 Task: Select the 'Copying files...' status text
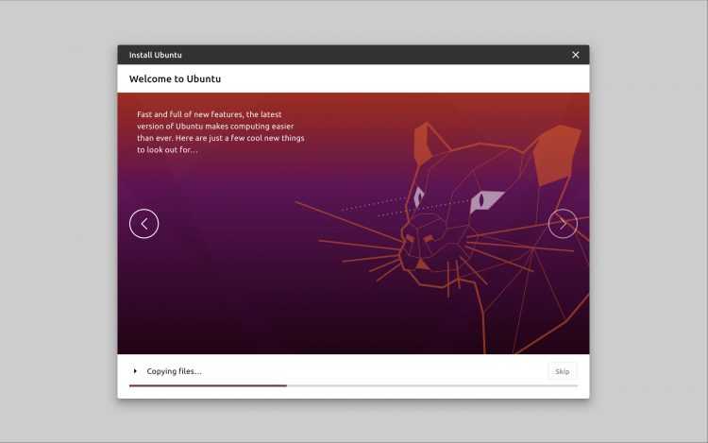[175, 371]
